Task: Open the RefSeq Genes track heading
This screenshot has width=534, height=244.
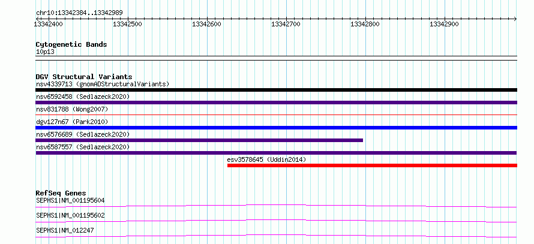Action: click(61, 193)
